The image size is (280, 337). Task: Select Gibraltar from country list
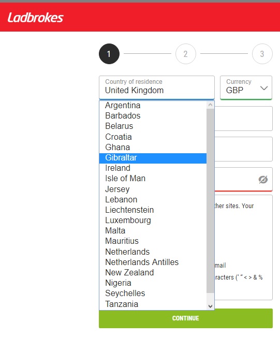153,158
